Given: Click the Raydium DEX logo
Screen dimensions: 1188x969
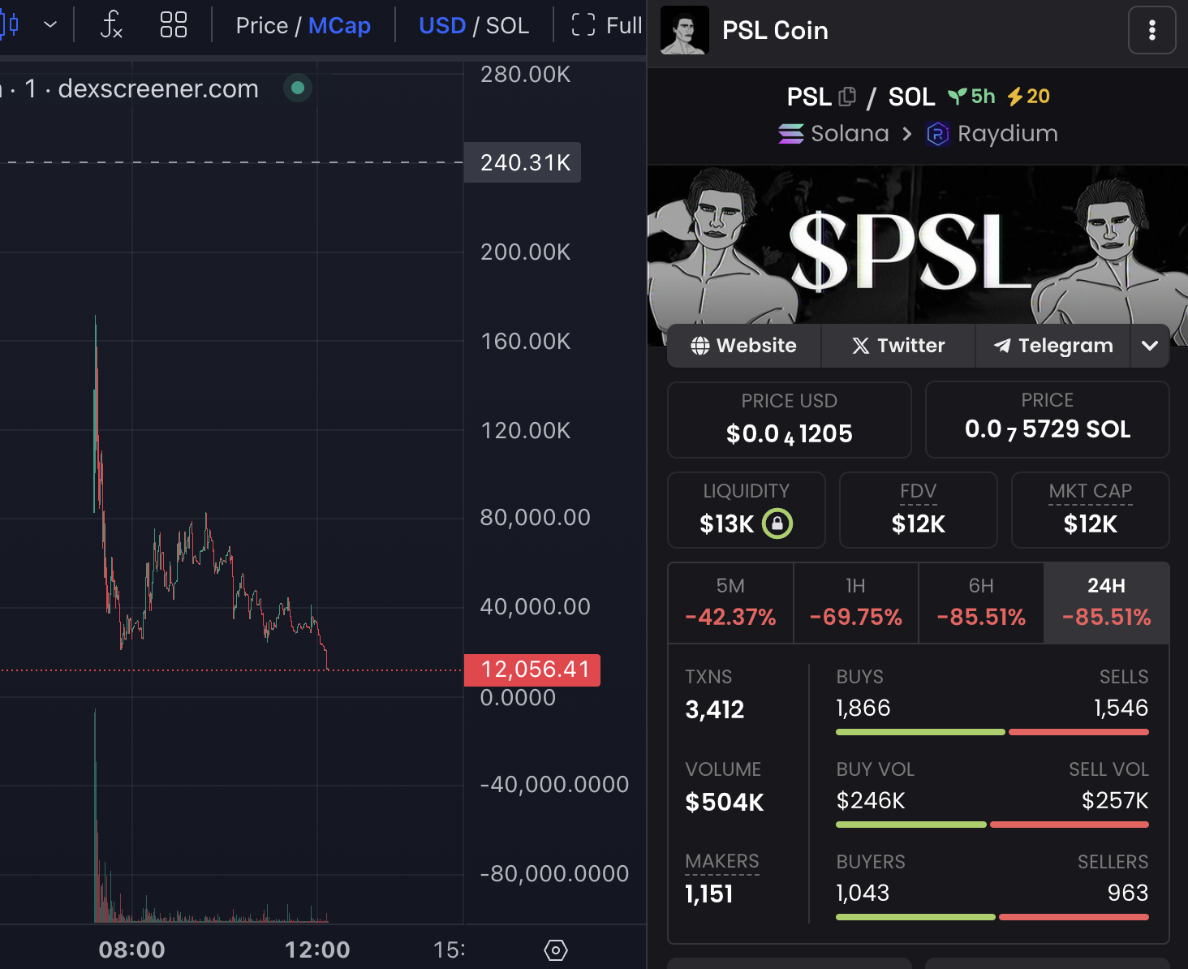Looking at the screenshot, I should tap(937, 133).
